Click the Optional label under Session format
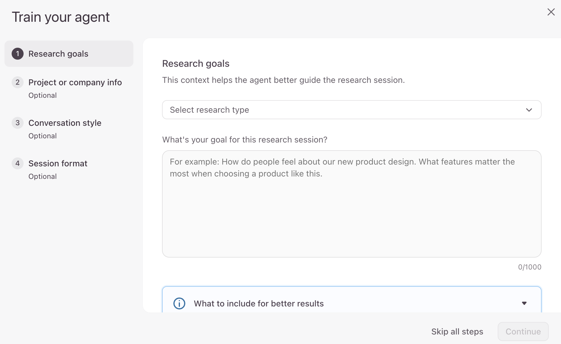Screen dimensions: 561x344 43,176
